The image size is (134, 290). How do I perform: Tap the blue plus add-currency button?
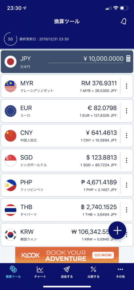pyautogui.click(x=117, y=230)
